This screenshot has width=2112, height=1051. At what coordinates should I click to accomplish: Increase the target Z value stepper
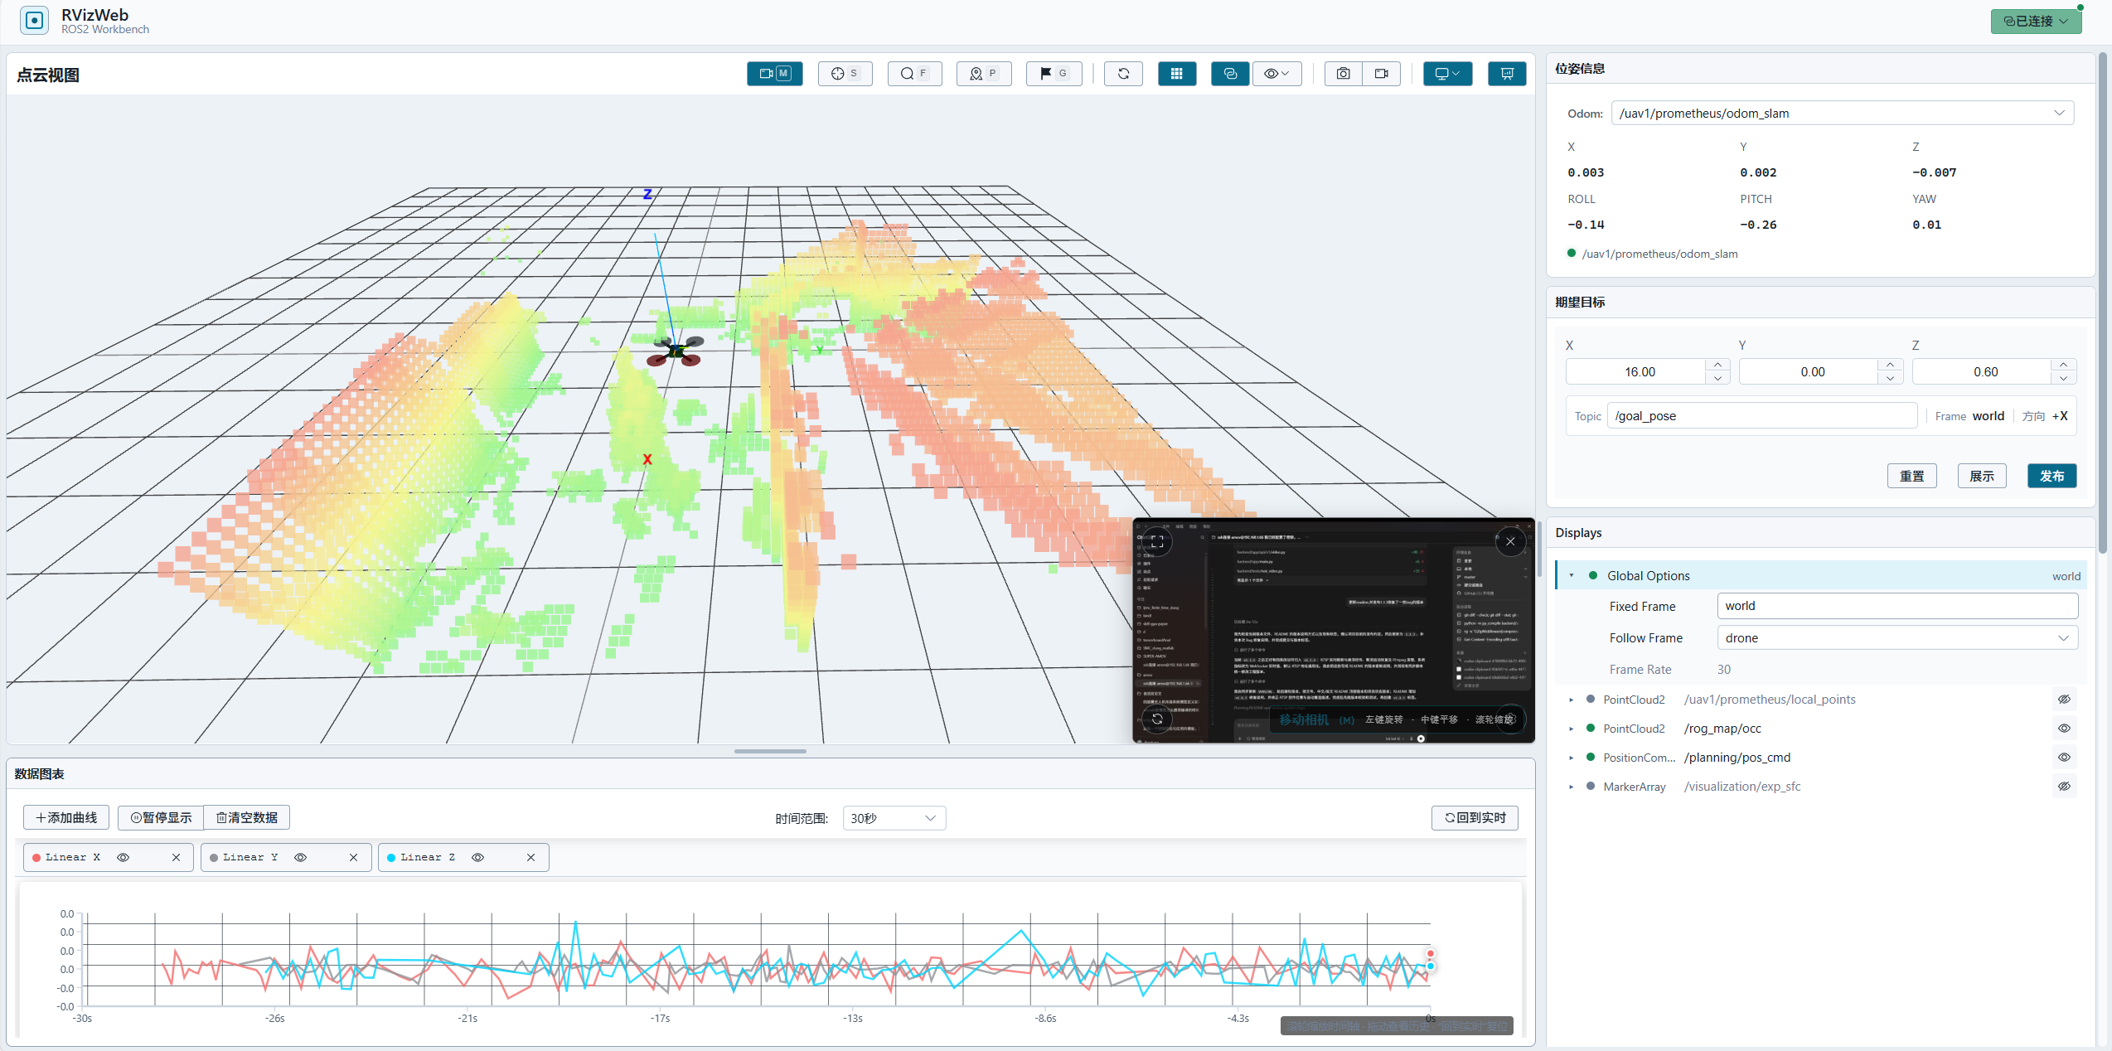(2063, 365)
